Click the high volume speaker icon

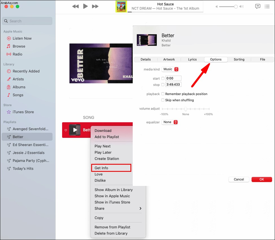pos(241,7)
